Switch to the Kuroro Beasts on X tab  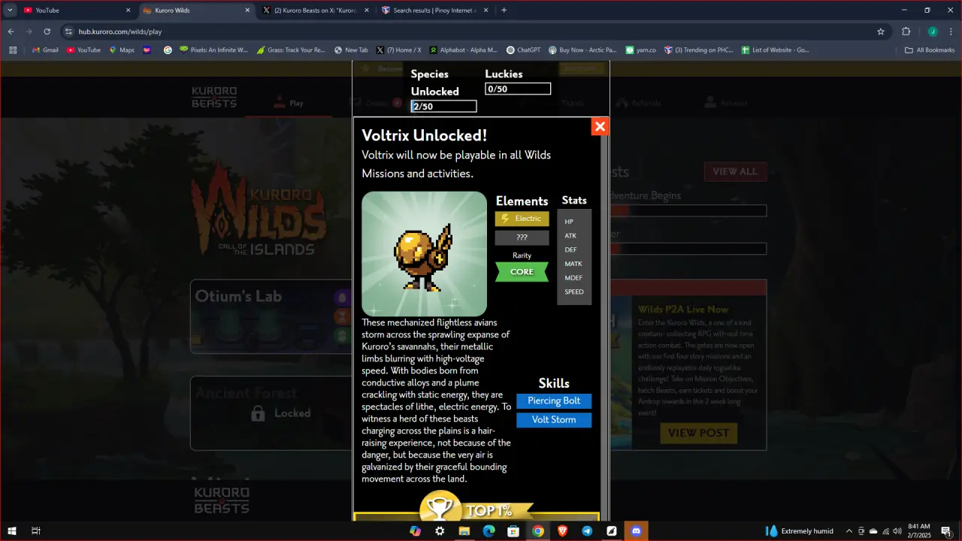[315, 11]
